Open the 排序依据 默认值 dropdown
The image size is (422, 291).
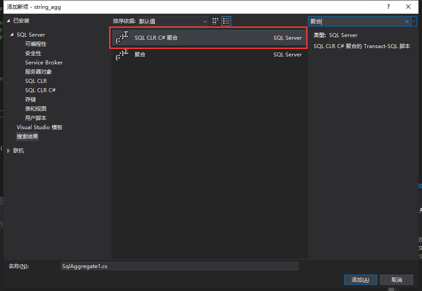click(172, 21)
